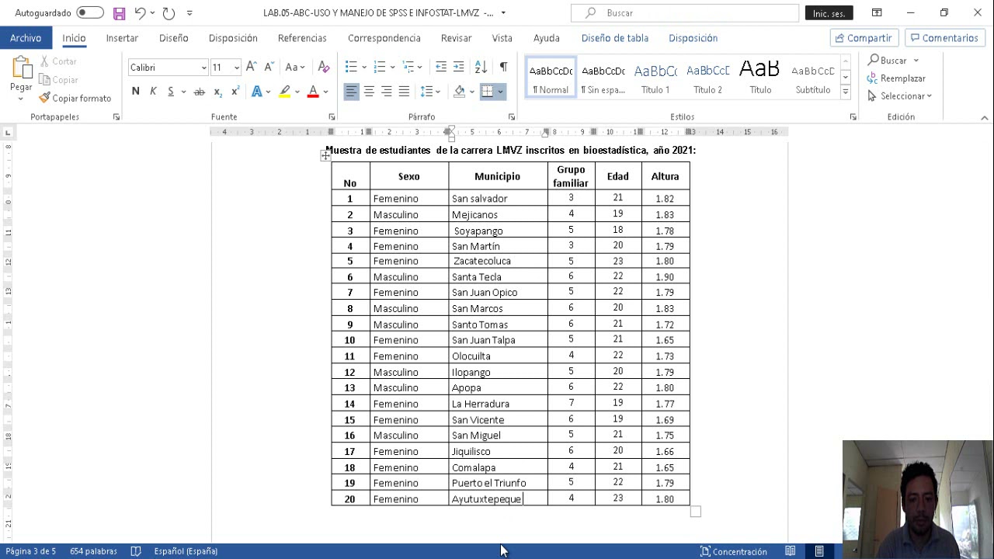Click the table move handle
Image resolution: width=994 pixels, height=559 pixels.
[325, 156]
